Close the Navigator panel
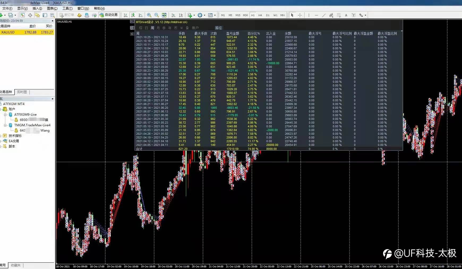 pos(52,99)
